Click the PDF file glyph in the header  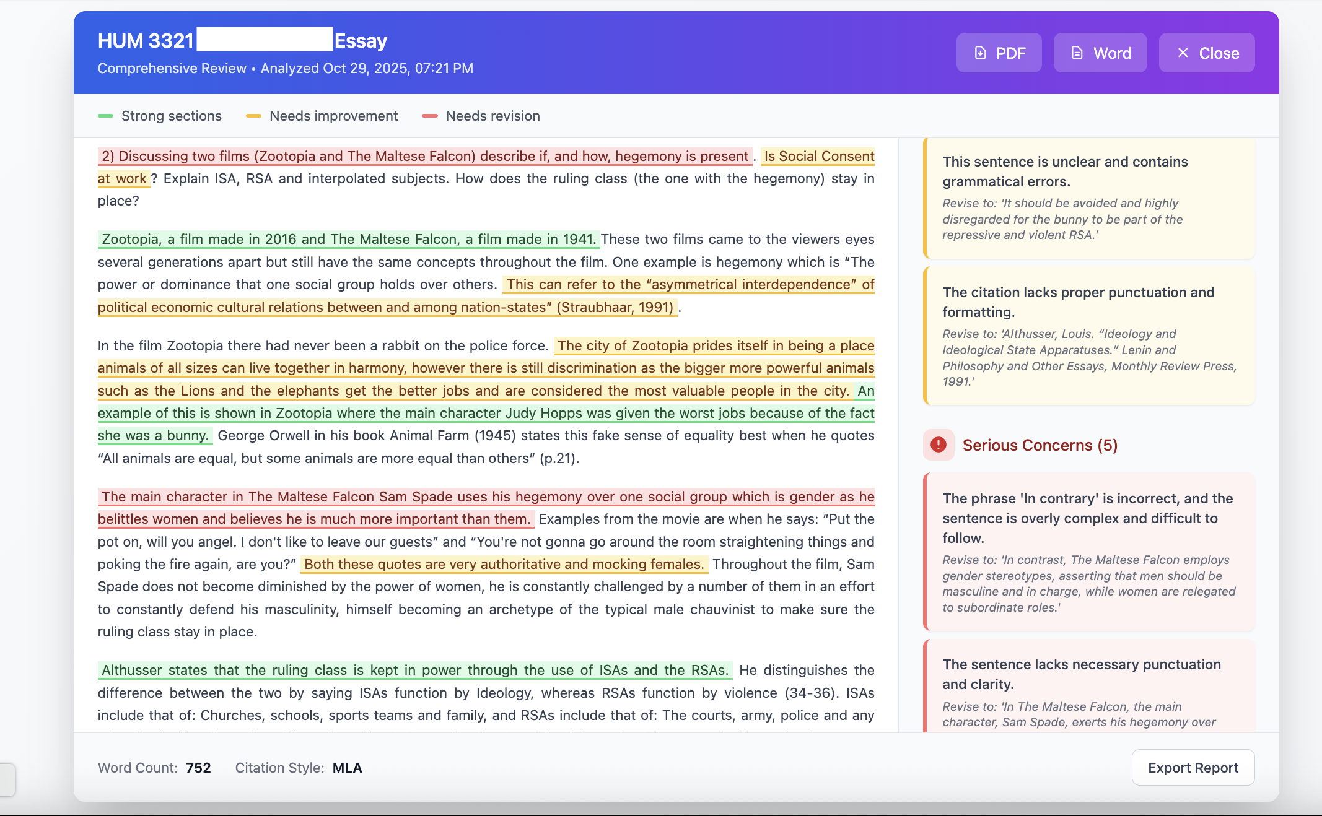click(x=979, y=53)
